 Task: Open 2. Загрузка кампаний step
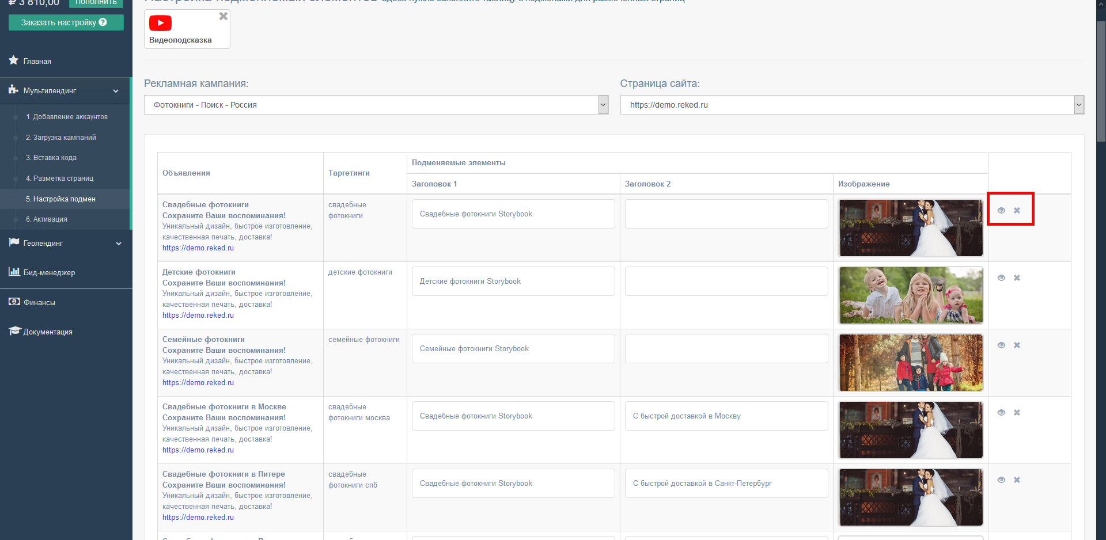(x=61, y=138)
